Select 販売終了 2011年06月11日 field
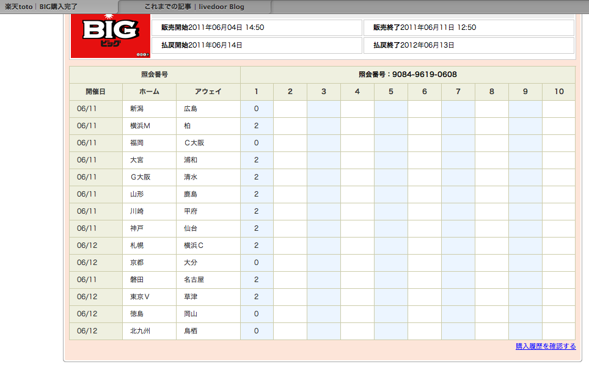 [x=469, y=27]
